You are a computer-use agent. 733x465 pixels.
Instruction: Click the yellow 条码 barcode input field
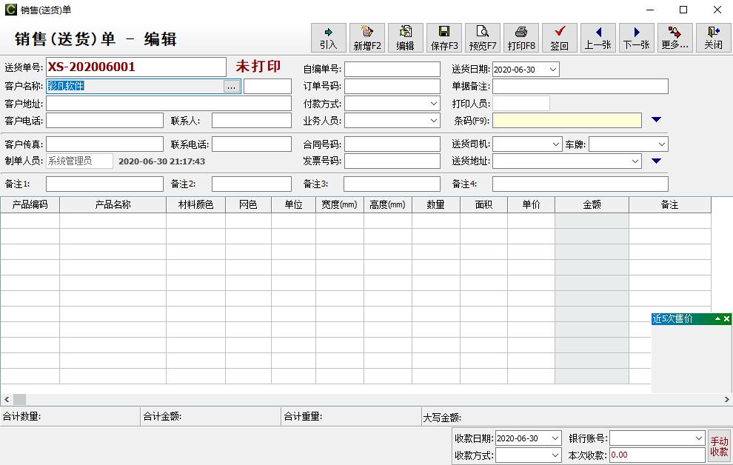point(566,121)
